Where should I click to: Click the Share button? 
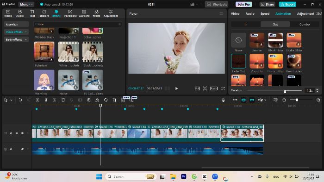pyautogui.click(x=268, y=4)
